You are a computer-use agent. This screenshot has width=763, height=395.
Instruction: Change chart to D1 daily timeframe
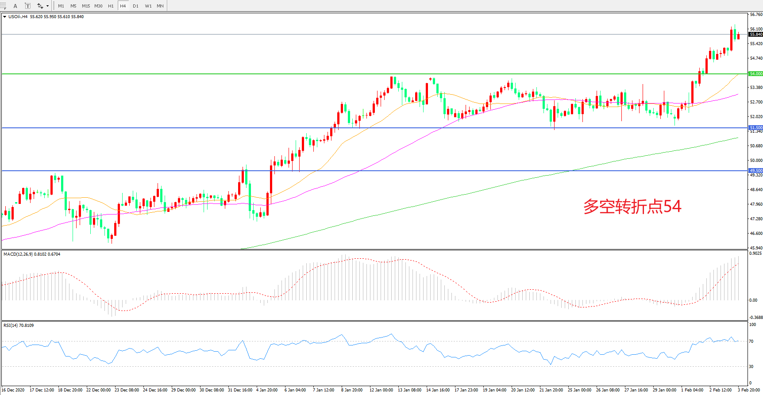click(135, 6)
